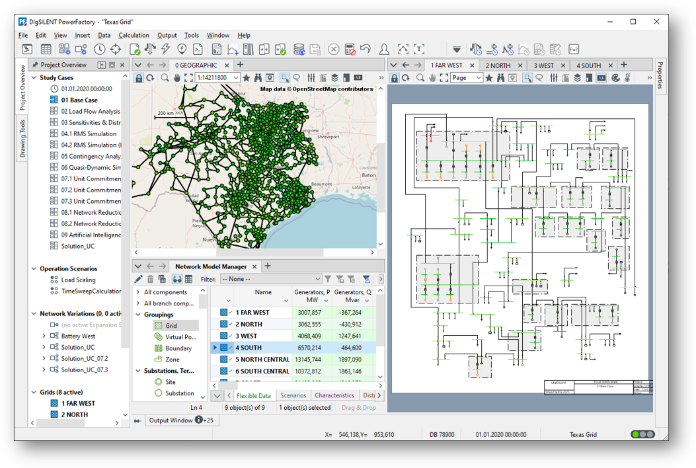Toggle the detail mode glasses icon
The height and width of the screenshot is (468, 696).
click(177, 280)
